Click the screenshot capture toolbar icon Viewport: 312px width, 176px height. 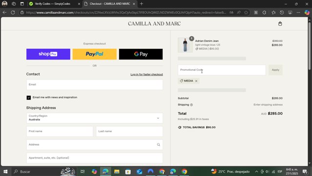coord(290,13)
